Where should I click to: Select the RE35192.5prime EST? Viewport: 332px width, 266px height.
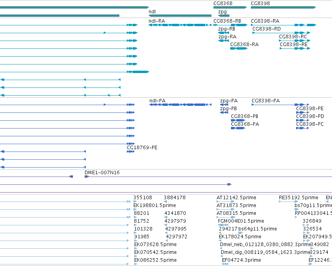click(x=288, y=202)
